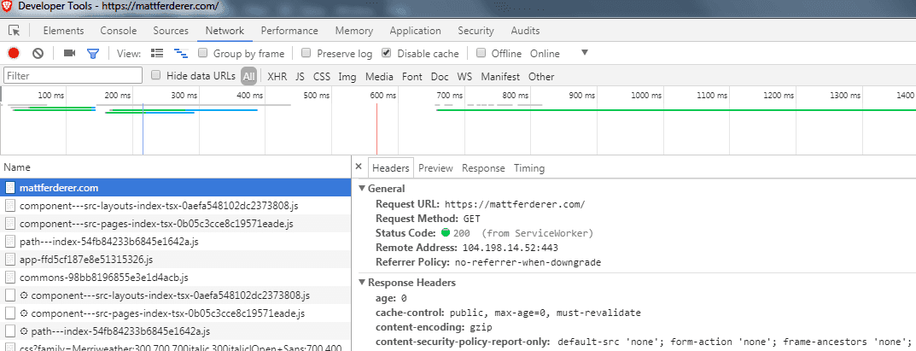Click the red record network log button
The image size is (916, 351).
click(14, 54)
